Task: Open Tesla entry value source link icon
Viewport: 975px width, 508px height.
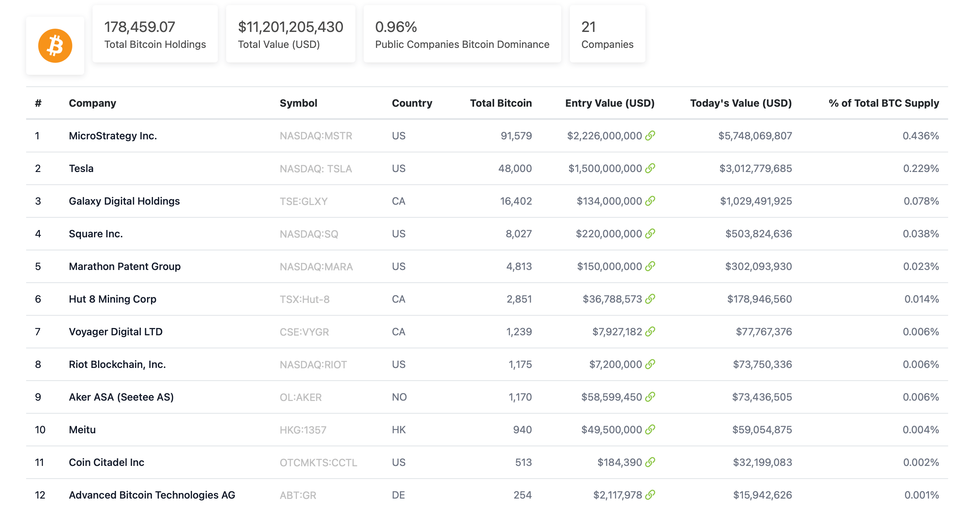Action: coord(650,168)
